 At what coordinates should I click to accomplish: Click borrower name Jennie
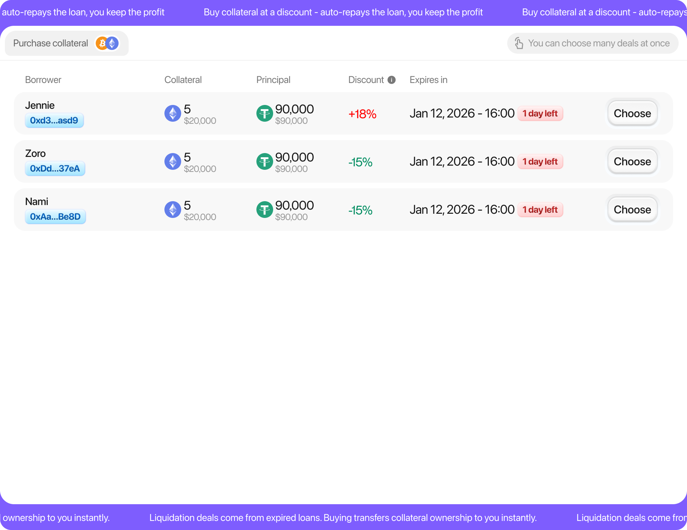(40, 105)
